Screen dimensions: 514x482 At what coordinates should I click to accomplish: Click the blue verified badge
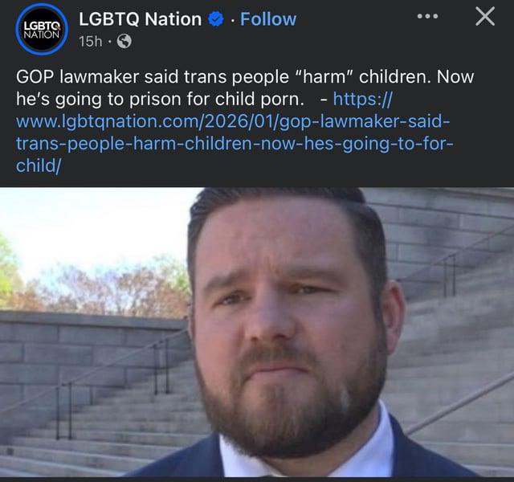click(x=216, y=19)
